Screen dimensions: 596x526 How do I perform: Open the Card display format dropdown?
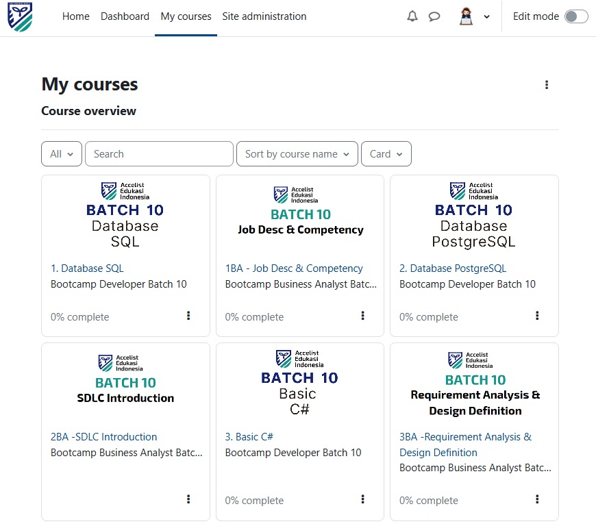pyautogui.click(x=386, y=153)
